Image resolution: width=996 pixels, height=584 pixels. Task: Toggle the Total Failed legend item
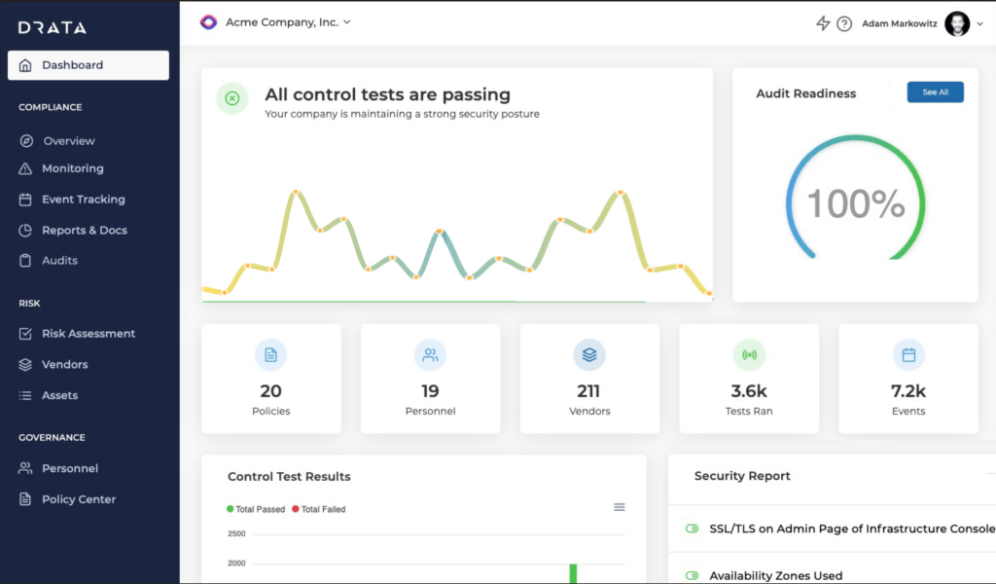(318, 508)
